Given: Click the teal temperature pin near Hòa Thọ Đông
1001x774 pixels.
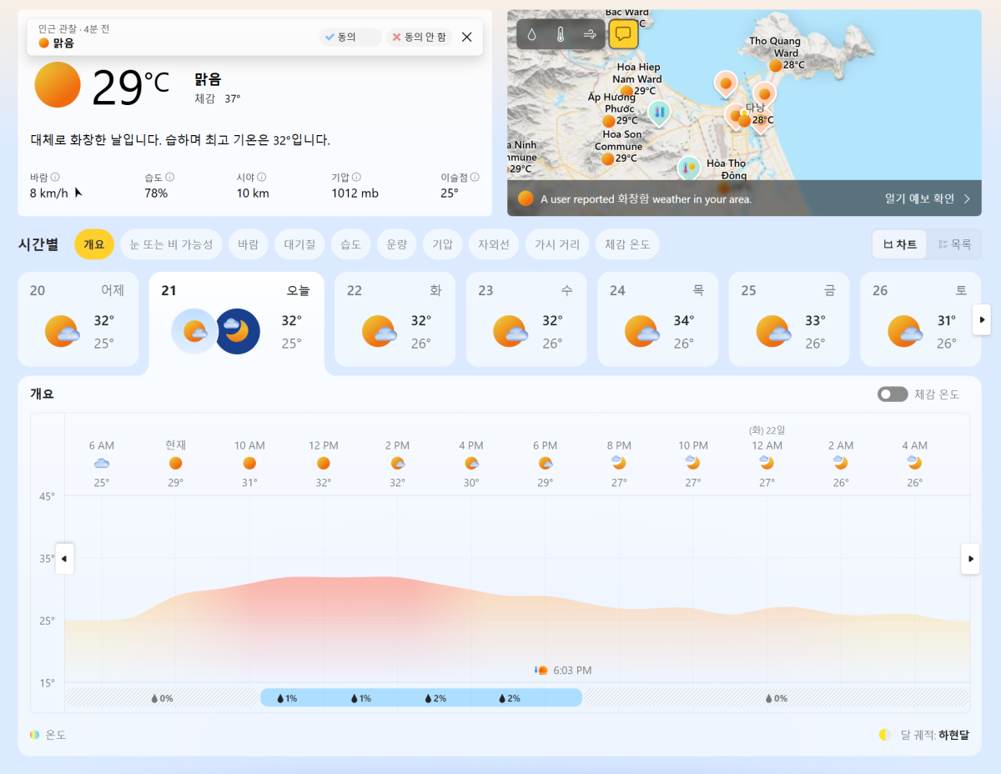Looking at the screenshot, I should [x=688, y=168].
